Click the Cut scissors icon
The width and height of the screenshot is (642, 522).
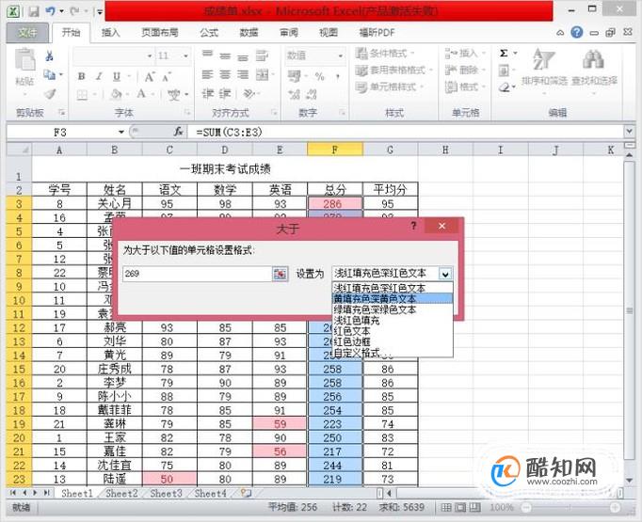pyautogui.click(x=50, y=56)
